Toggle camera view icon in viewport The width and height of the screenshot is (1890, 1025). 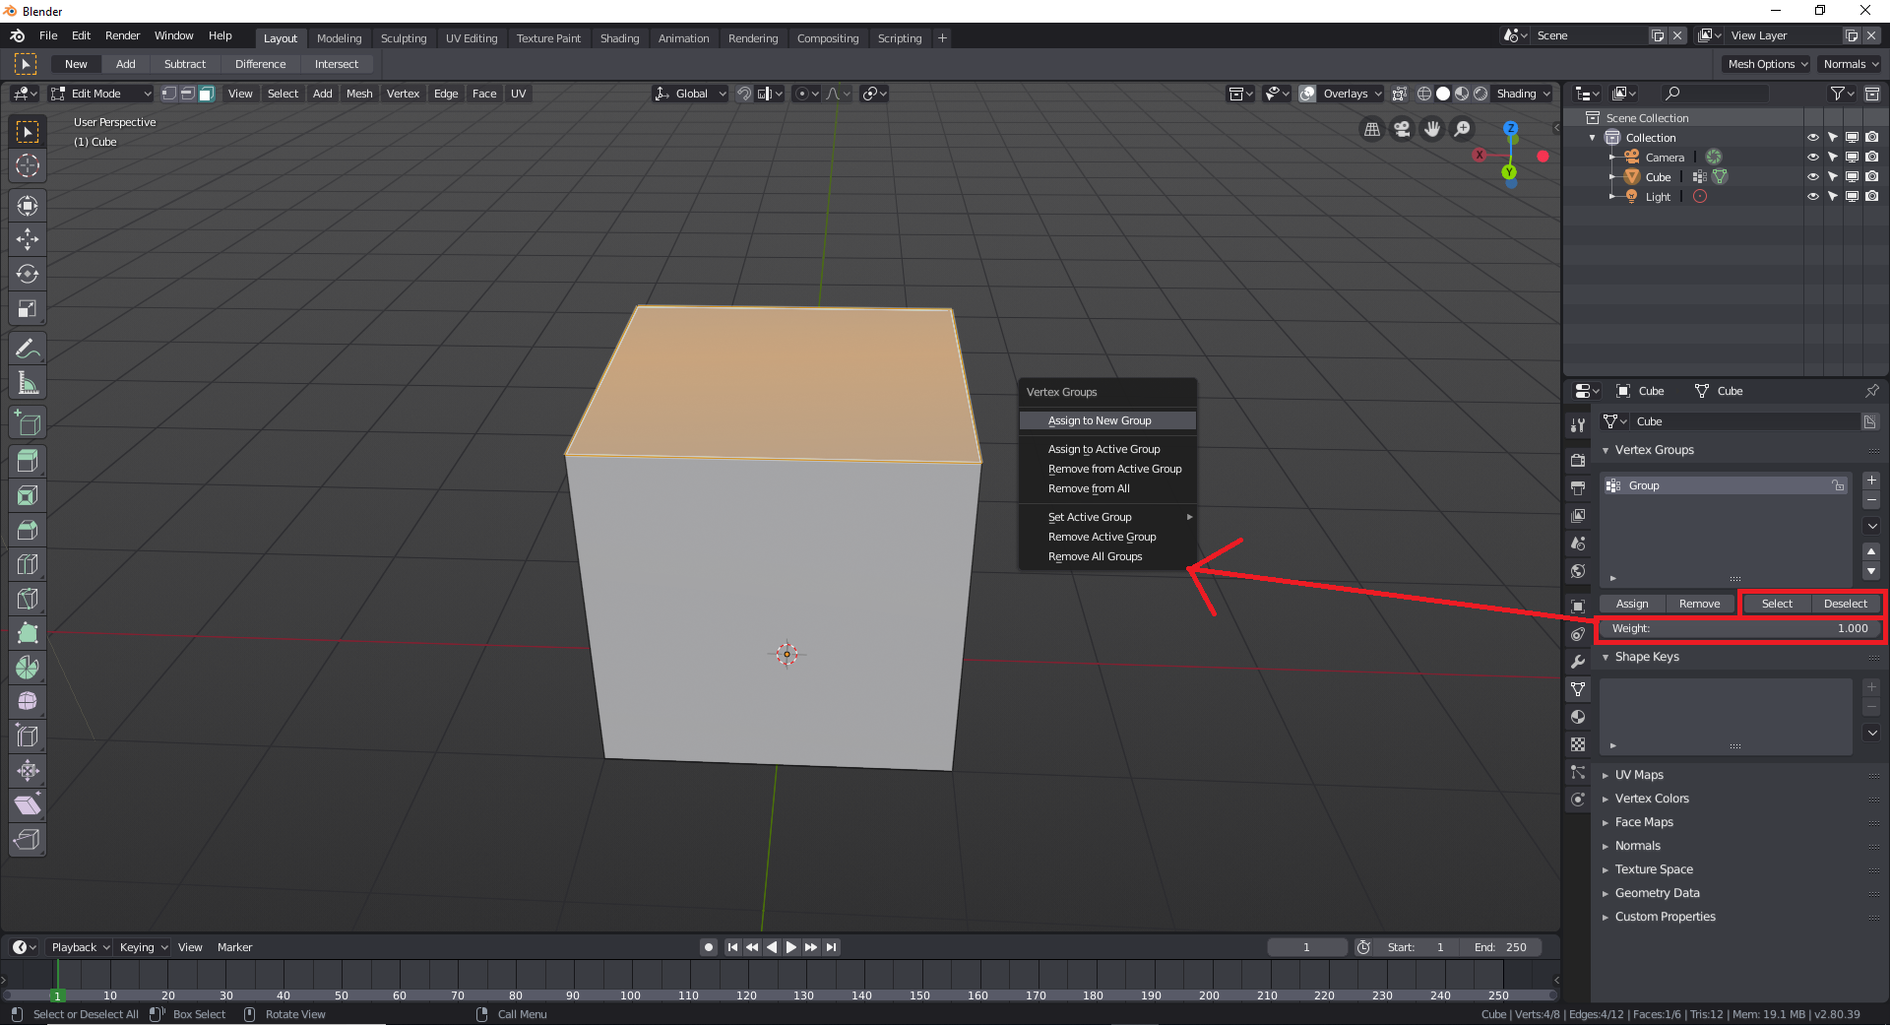click(1402, 129)
